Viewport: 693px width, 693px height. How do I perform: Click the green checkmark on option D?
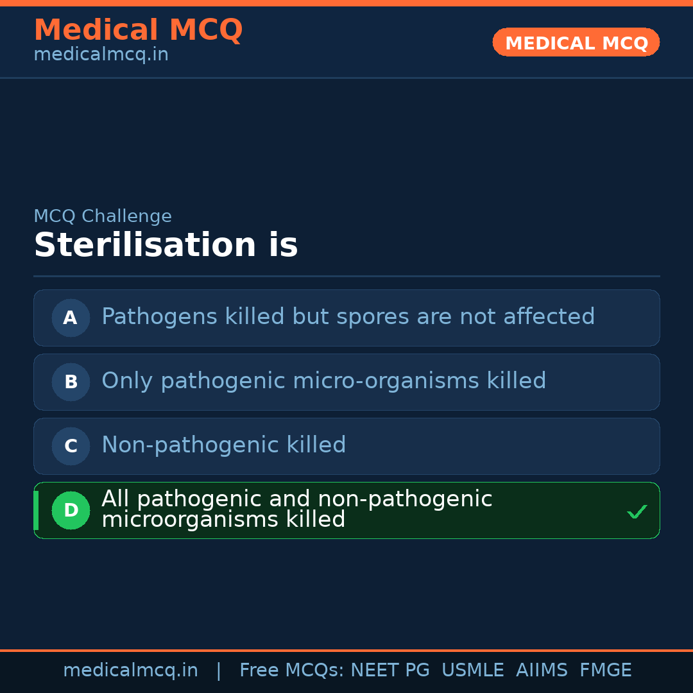pos(637,511)
